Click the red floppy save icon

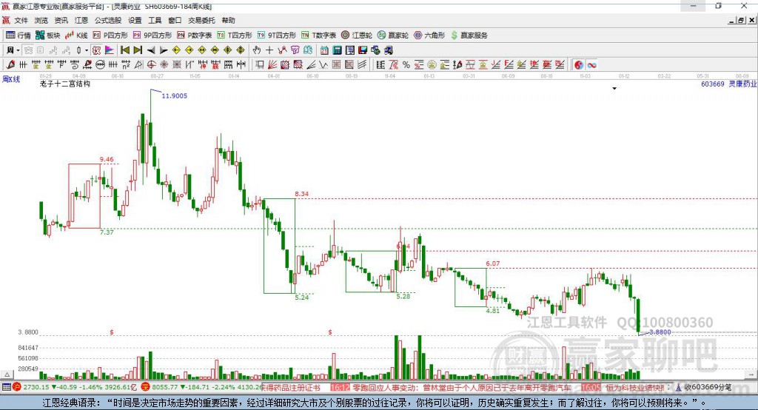pyautogui.click(x=363, y=50)
